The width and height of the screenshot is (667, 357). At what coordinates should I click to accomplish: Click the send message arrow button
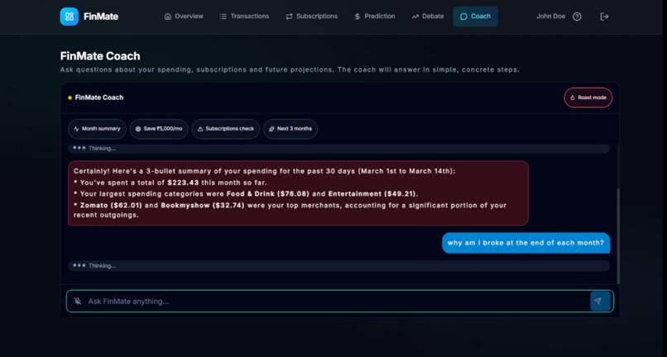tap(600, 301)
